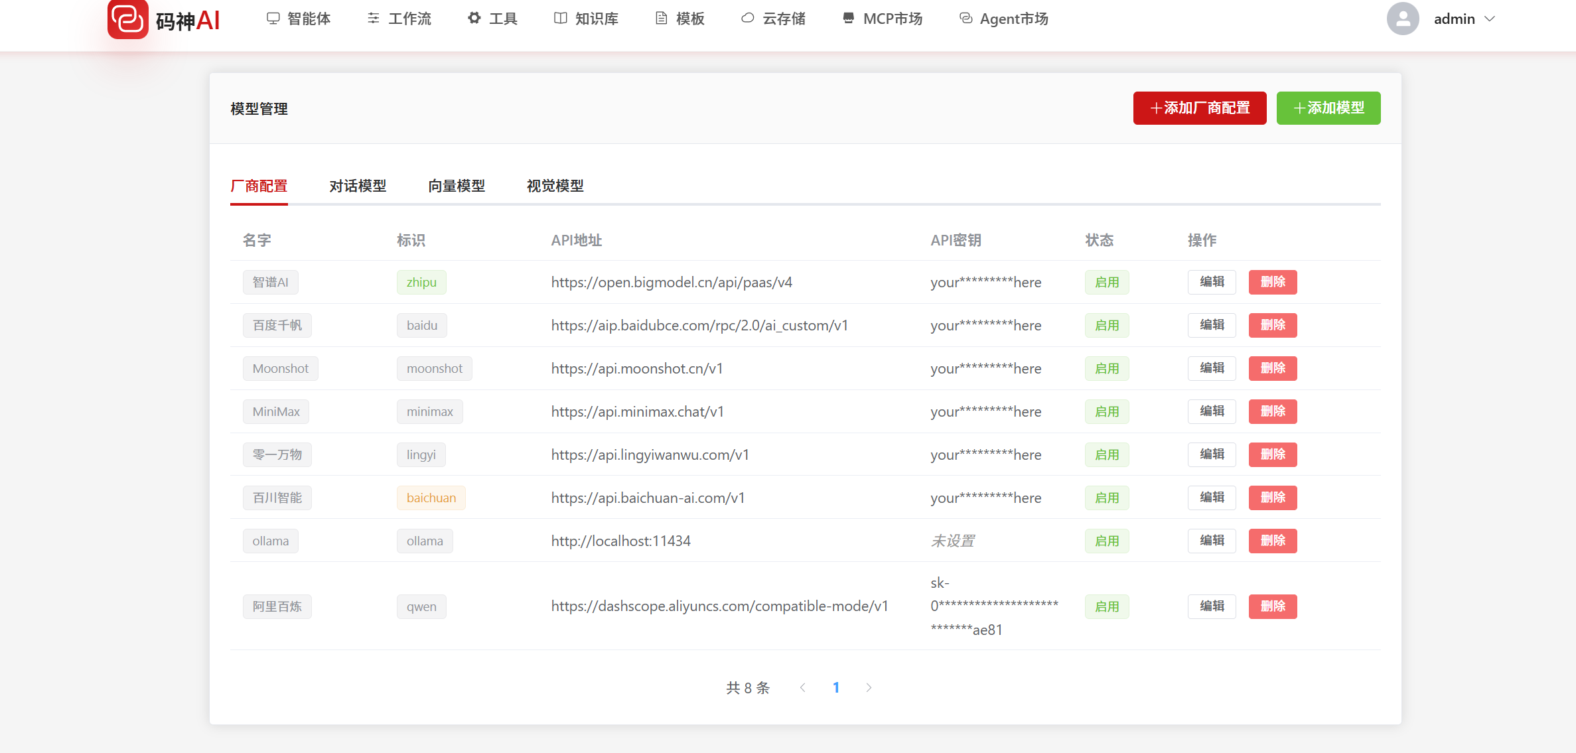1576x753 pixels.
Task: Open the MCP市场 nav item
Action: click(x=882, y=19)
